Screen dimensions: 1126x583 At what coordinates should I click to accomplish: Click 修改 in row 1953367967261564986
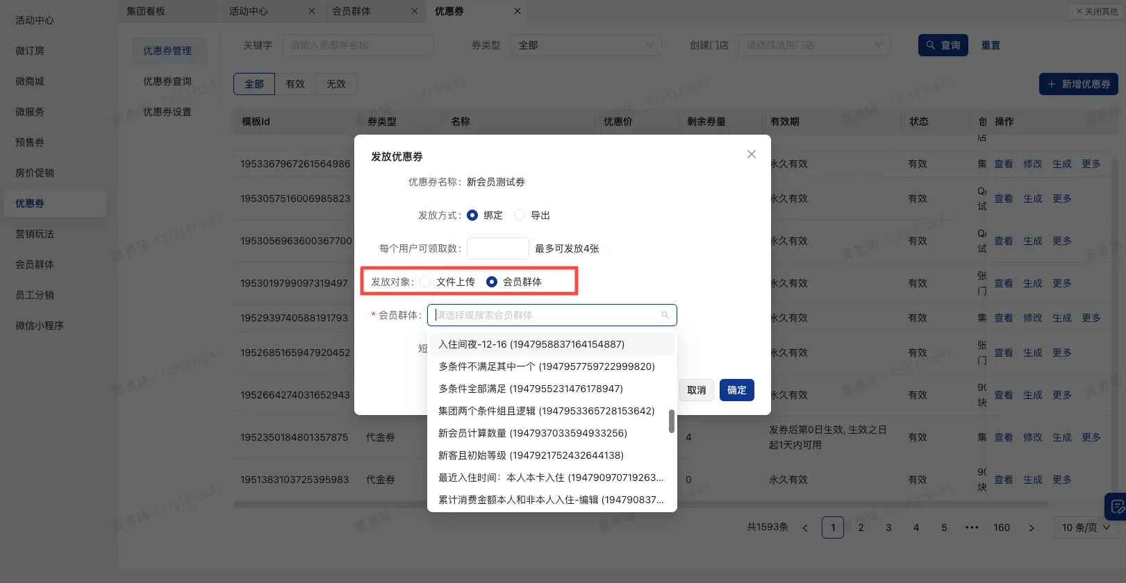click(1033, 164)
